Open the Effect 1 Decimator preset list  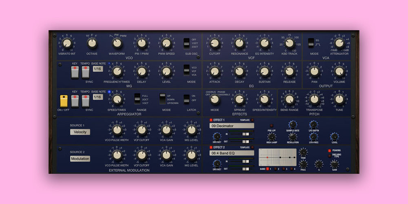(x=231, y=126)
